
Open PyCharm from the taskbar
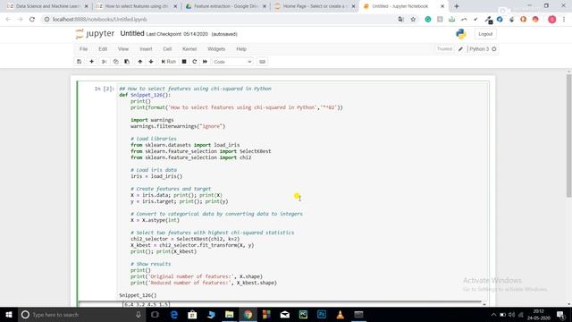click(303, 315)
